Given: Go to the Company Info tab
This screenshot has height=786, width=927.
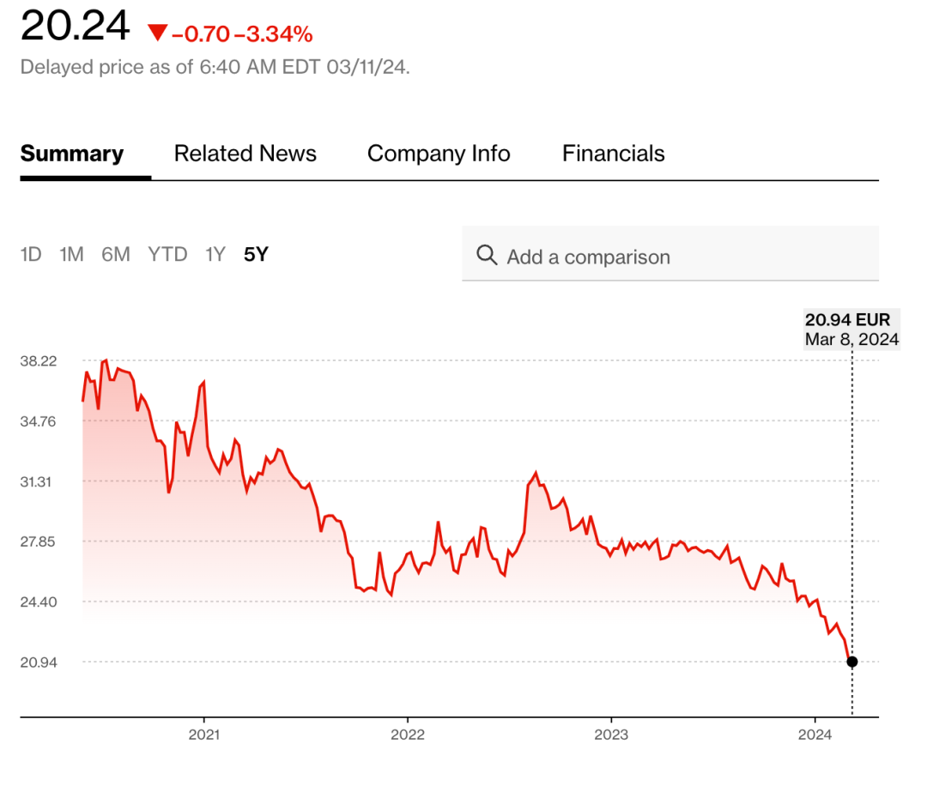Looking at the screenshot, I should coord(439,154).
